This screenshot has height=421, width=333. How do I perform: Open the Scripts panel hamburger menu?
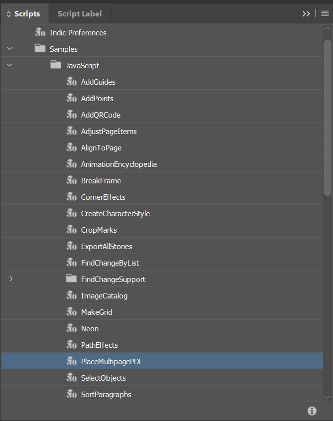pyautogui.click(x=325, y=14)
